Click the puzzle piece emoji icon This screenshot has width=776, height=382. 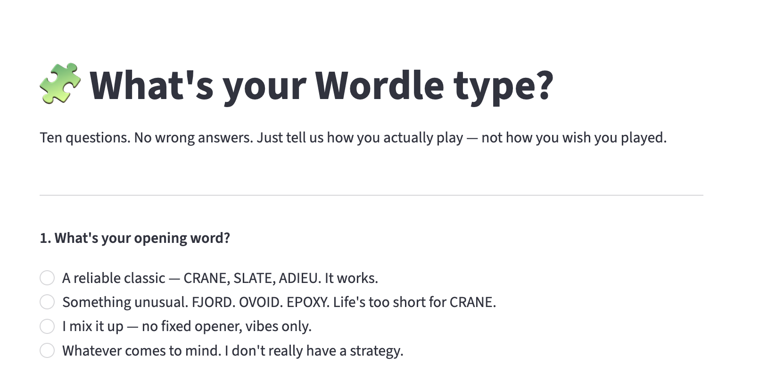(x=60, y=83)
